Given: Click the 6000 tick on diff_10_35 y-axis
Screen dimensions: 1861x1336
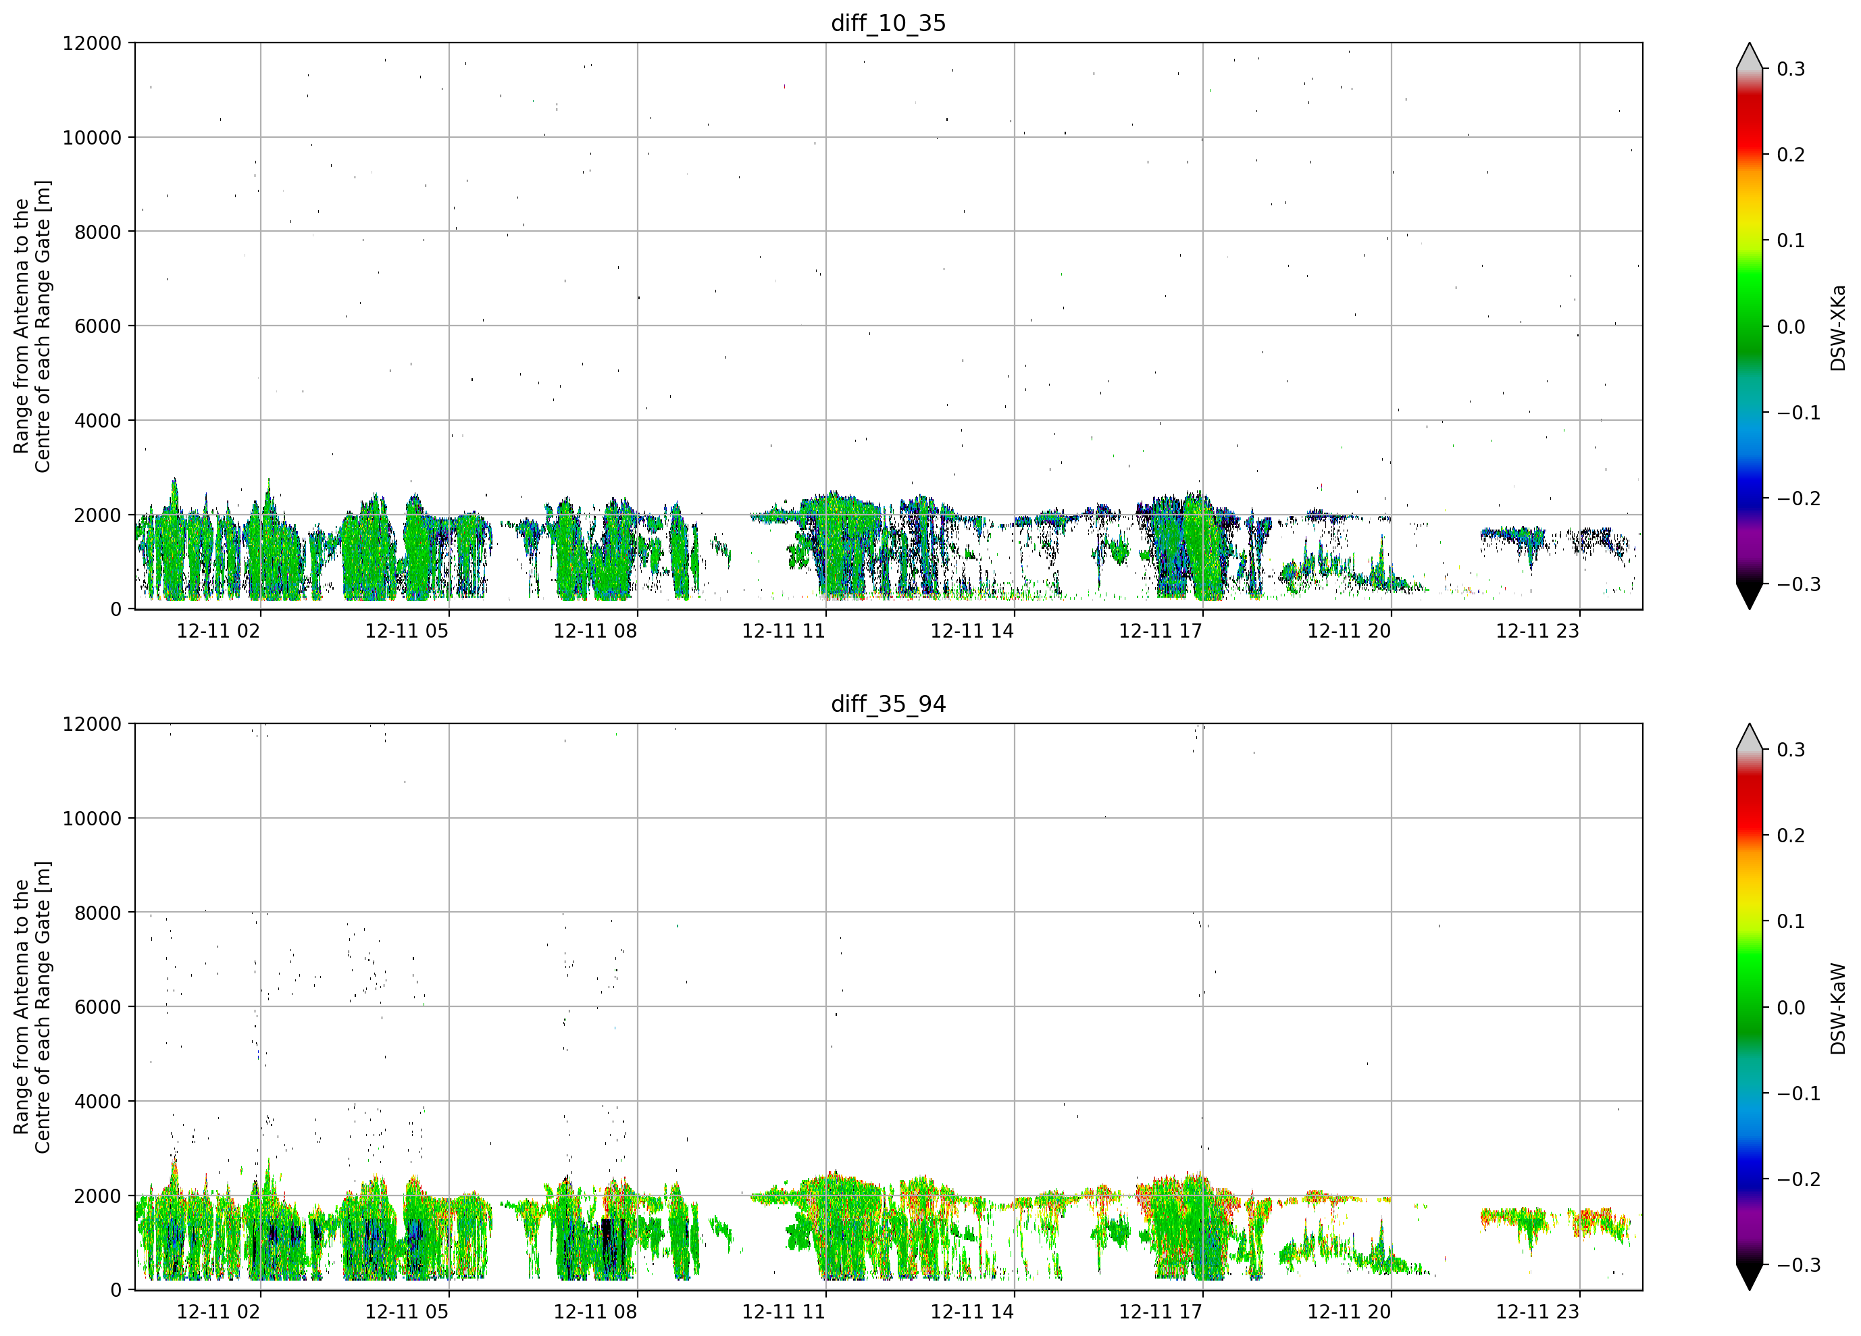Looking at the screenshot, I should point(98,327).
